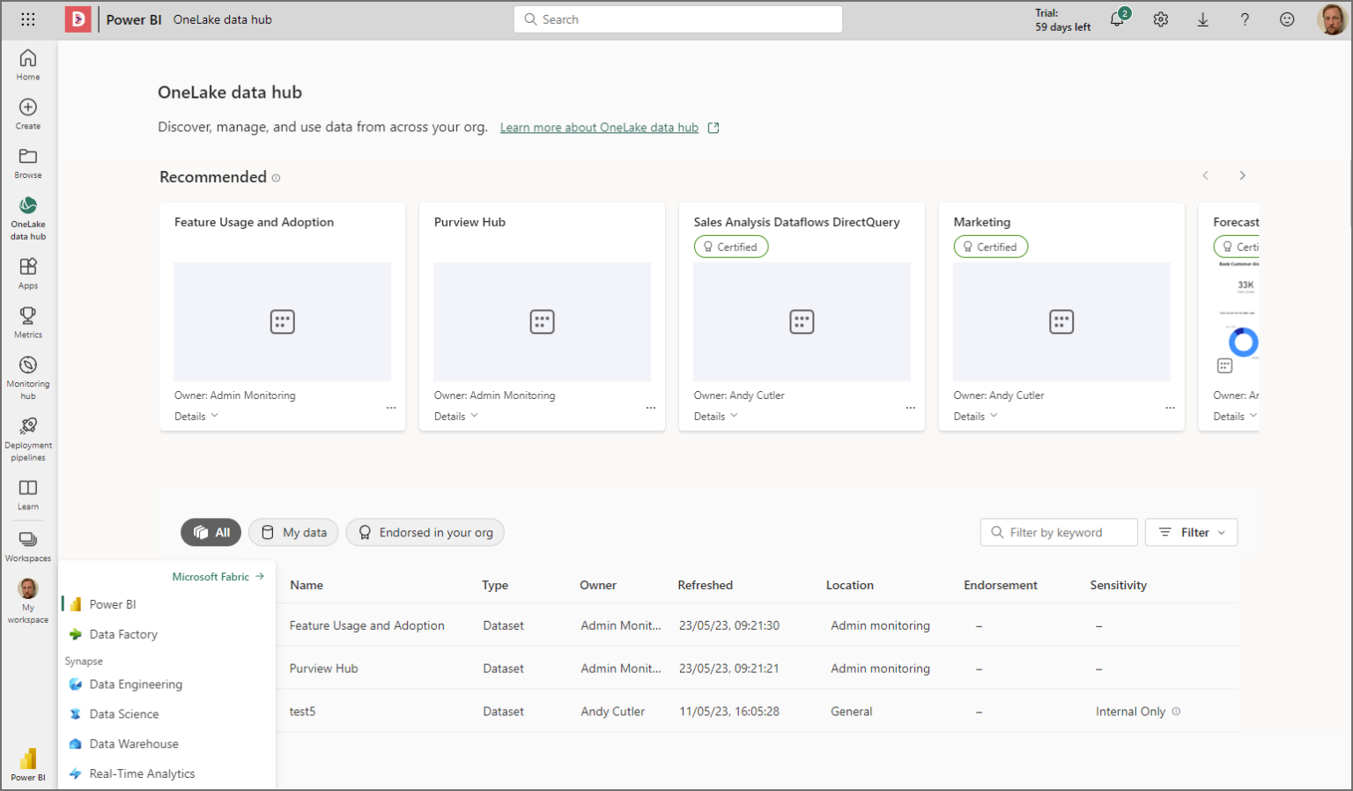The width and height of the screenshot is (1353, 791).
Task: Expand Details on the Purview Hub card
Action: pos(455,415)
